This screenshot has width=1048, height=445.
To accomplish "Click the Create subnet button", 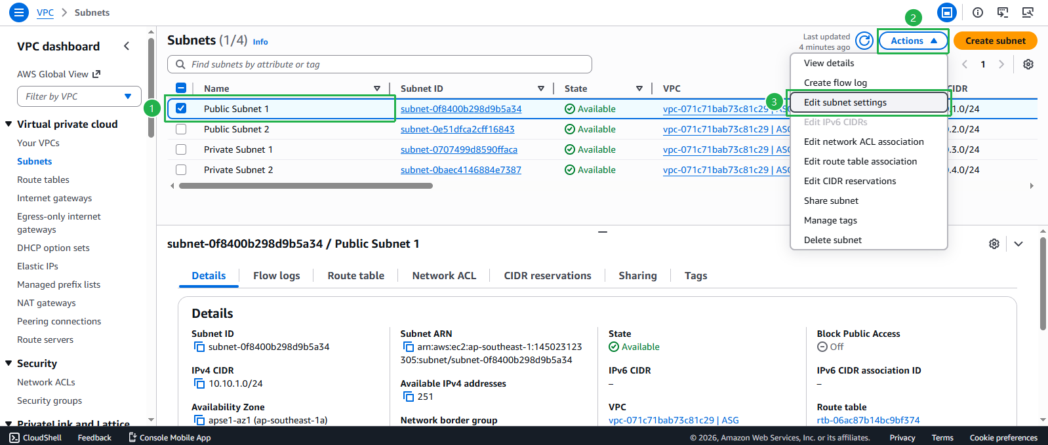I will pos(995,41).
